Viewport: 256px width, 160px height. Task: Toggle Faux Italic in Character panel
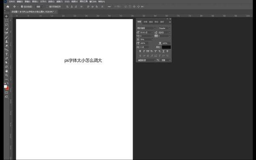[144, 51]
